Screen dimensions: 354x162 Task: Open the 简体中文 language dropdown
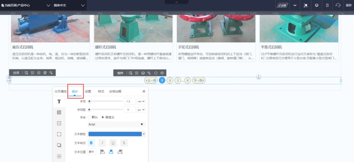pyautogui.click(x=69, y=5)
